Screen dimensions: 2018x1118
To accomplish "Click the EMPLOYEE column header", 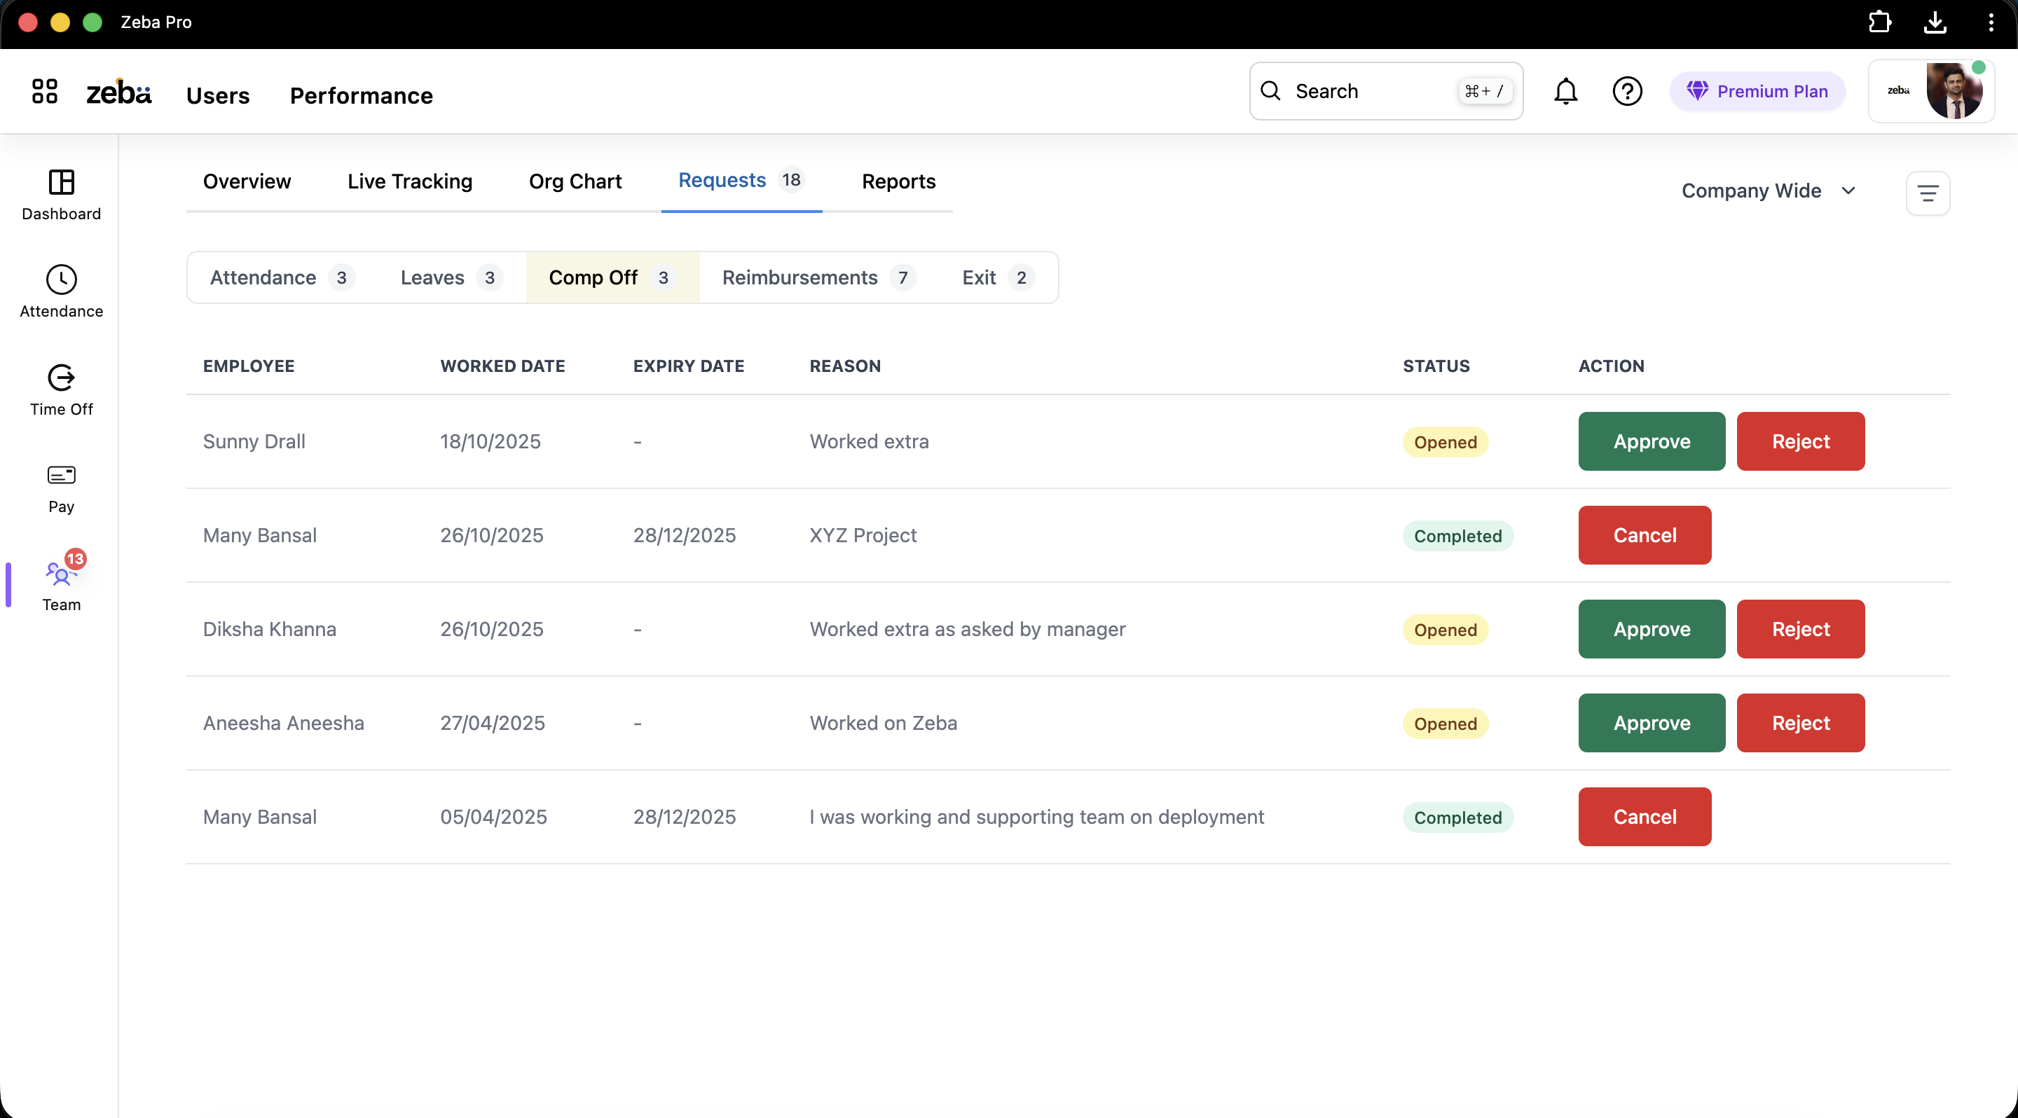I will (248, 366).
